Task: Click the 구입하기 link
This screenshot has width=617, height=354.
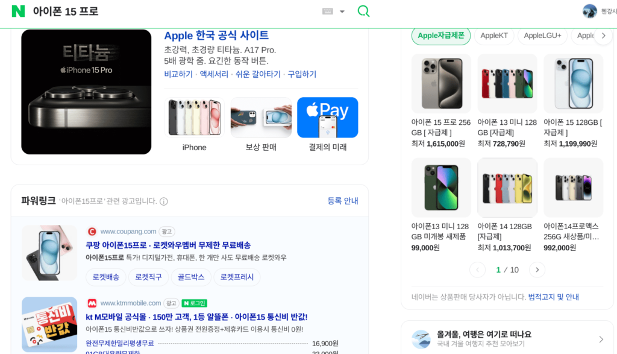Action: [302, 74]
